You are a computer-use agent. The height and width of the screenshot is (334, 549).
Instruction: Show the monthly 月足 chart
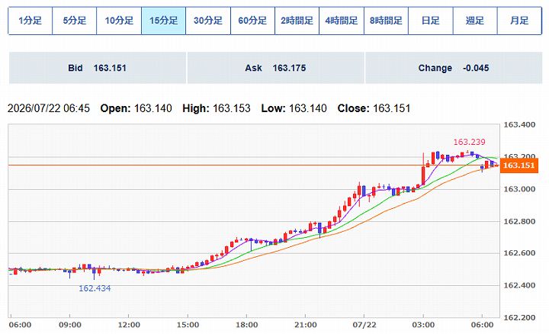click(519, 21)
